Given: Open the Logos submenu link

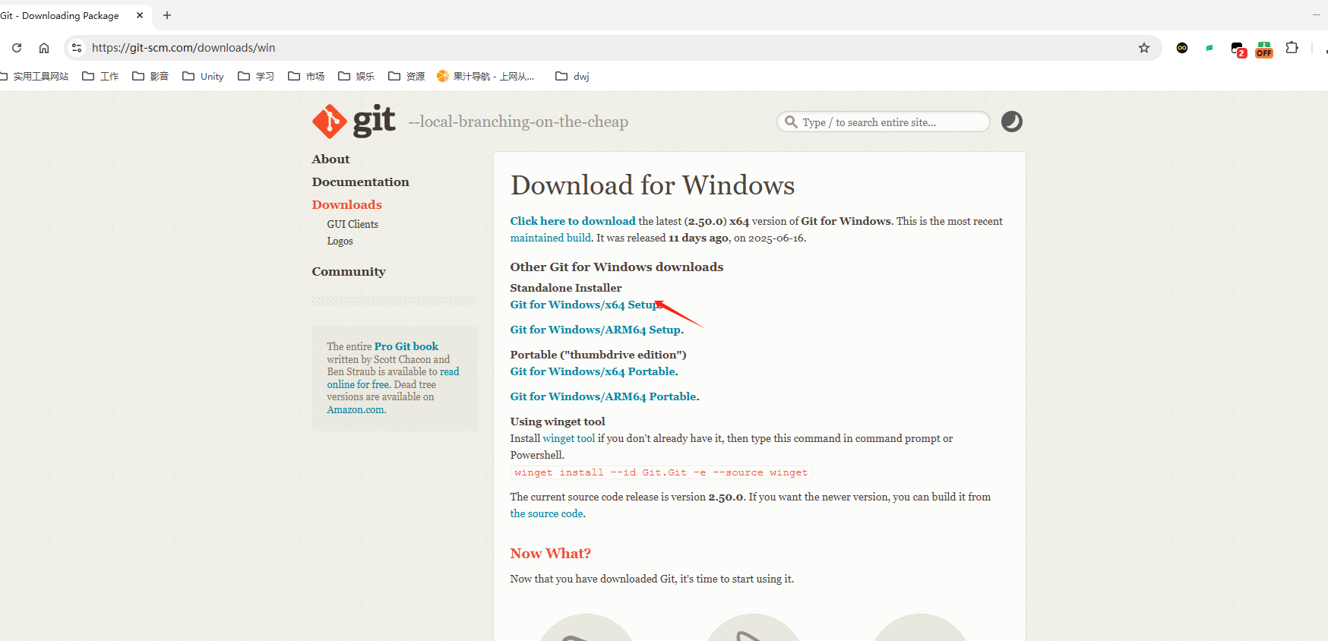Looking at the screenshot, I should (340, 241).
